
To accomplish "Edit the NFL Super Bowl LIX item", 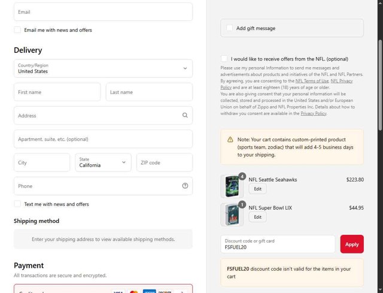I will (257, 217).
